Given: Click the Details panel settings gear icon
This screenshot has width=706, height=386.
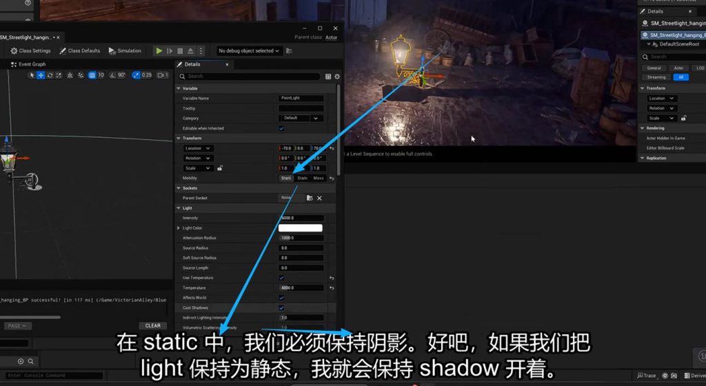Looking at the screenshot, I should pos(337,77).
